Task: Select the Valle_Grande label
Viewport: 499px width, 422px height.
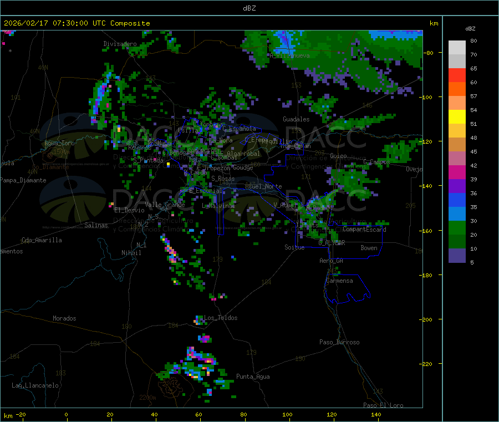Action: (165, 205)
